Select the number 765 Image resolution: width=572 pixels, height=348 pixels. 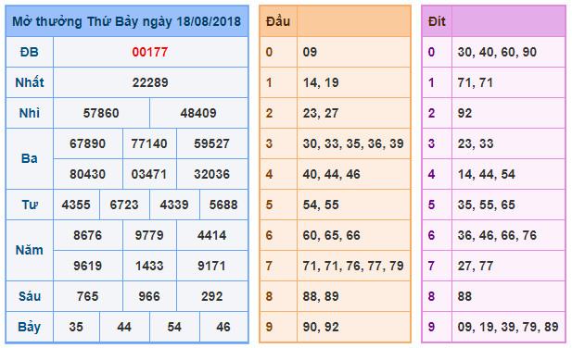pos(87,297)
